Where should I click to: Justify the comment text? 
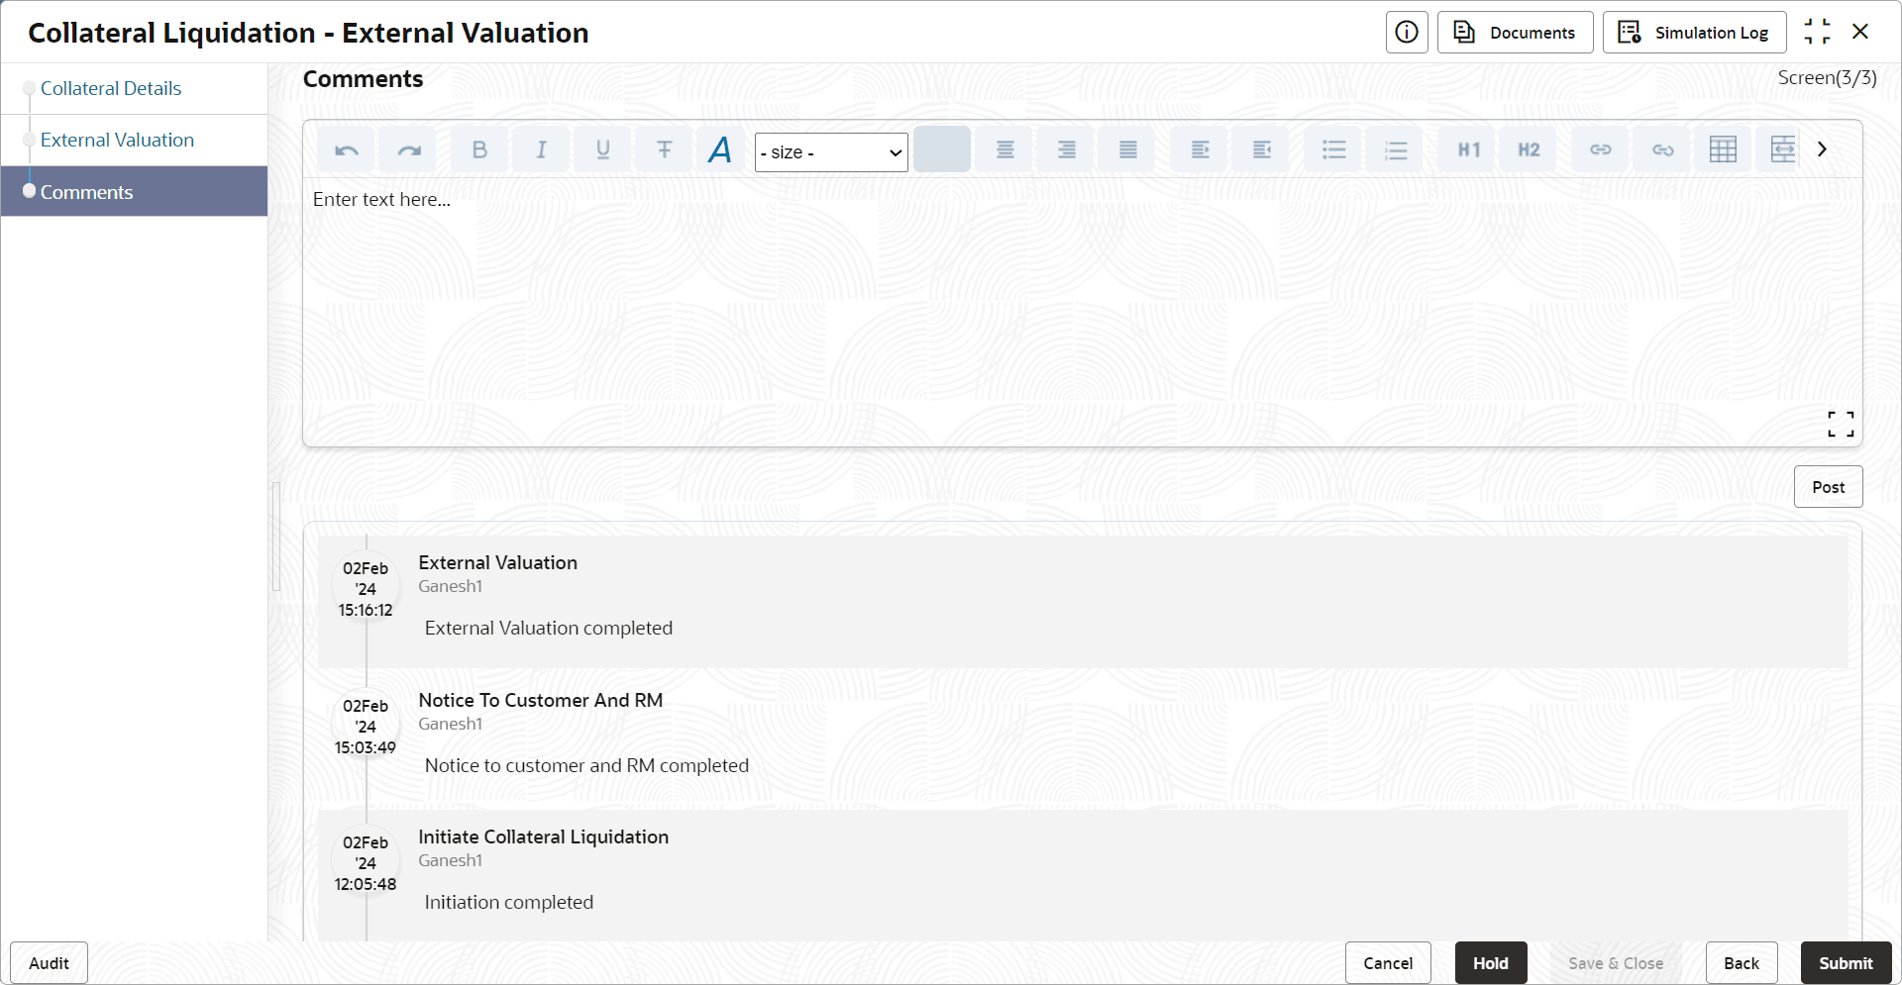(x=1127, y=150)
